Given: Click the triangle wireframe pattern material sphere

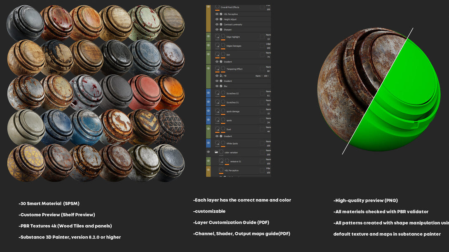Looking at the screenshot, I should 169,127.
